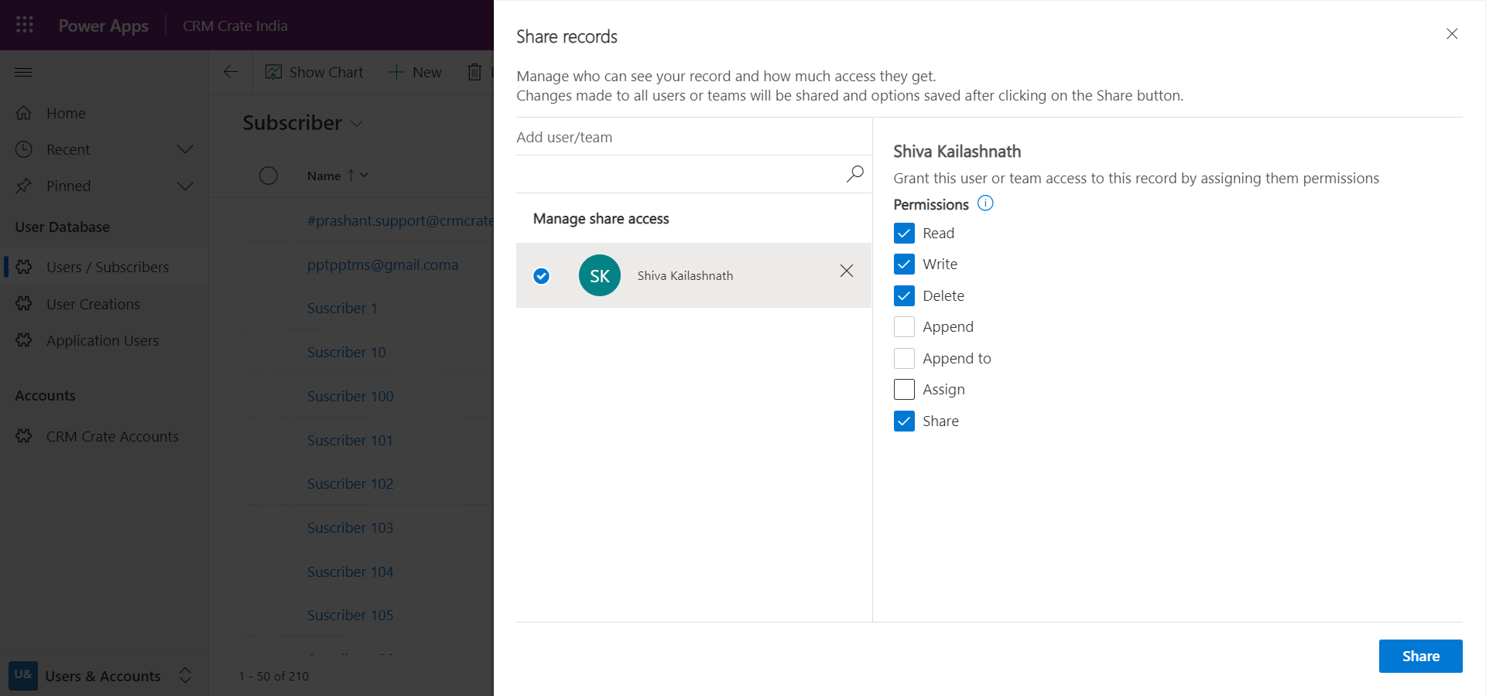Open the Permissions info tooltip icon
The image size is (1486, 696).
coord(985,203)
